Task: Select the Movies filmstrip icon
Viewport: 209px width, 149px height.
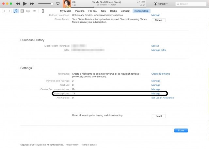Action: 22,11
